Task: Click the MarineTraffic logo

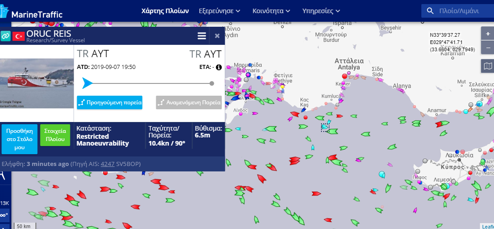Action: point(31,13)
